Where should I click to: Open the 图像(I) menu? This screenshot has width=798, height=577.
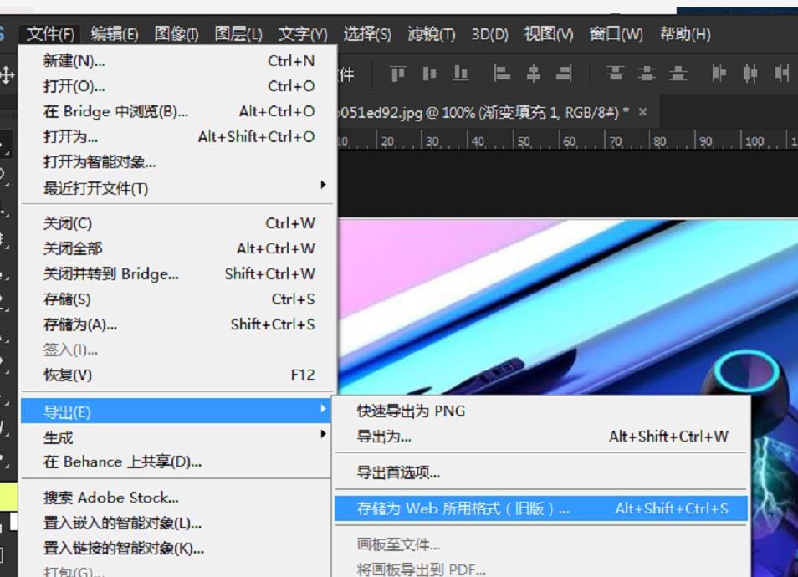[176, 34]
